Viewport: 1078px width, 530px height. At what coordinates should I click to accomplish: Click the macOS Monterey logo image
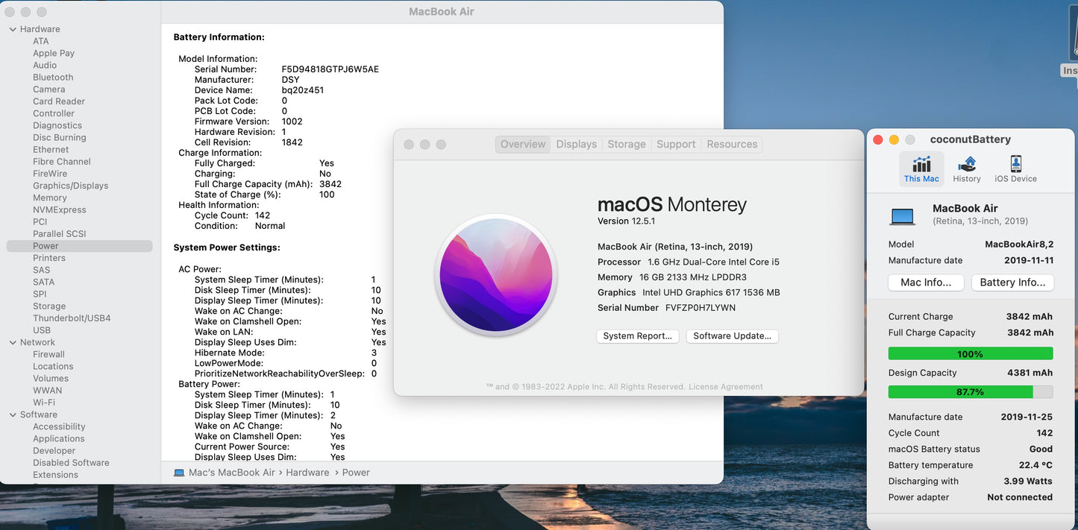coord(496,275)
